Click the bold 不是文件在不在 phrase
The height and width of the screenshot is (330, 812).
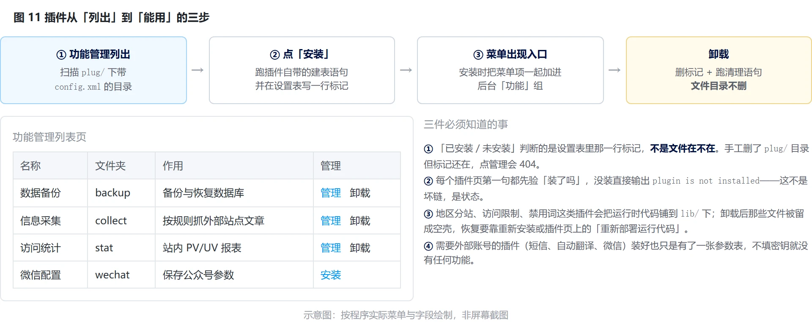tap(683, 148)
